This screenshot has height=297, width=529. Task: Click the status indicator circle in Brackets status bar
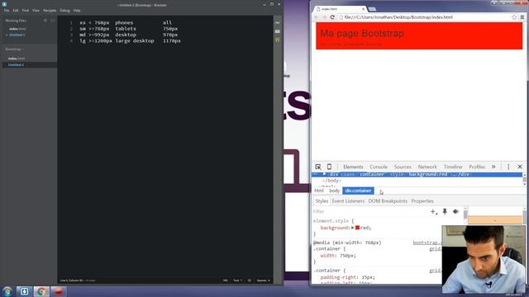(250, 280)
